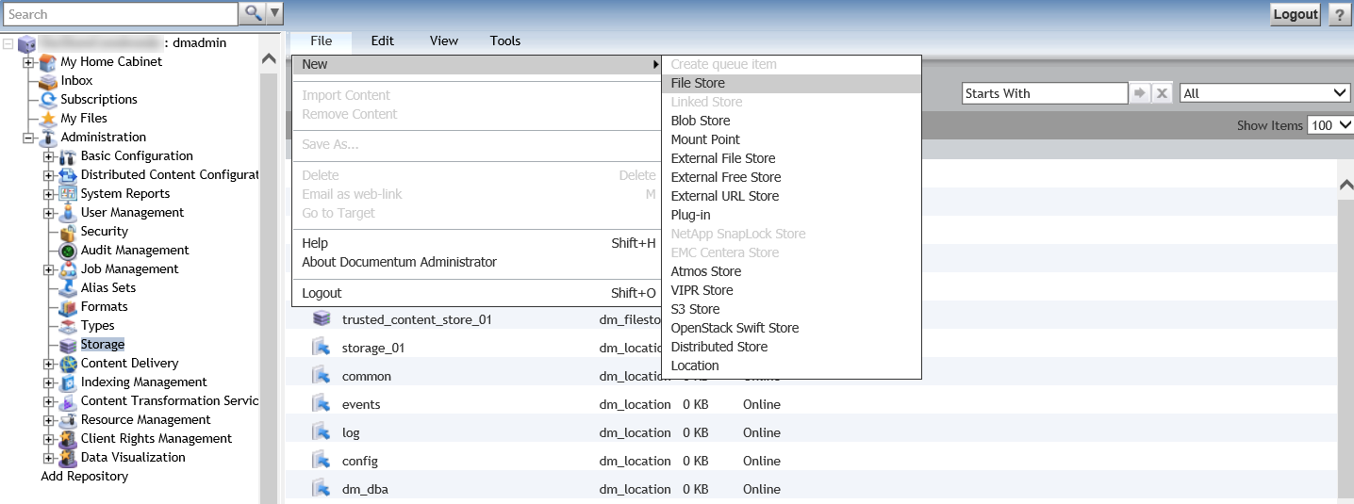
Task: Click the storage_01 location icon
Action: (x=322, y=348)
